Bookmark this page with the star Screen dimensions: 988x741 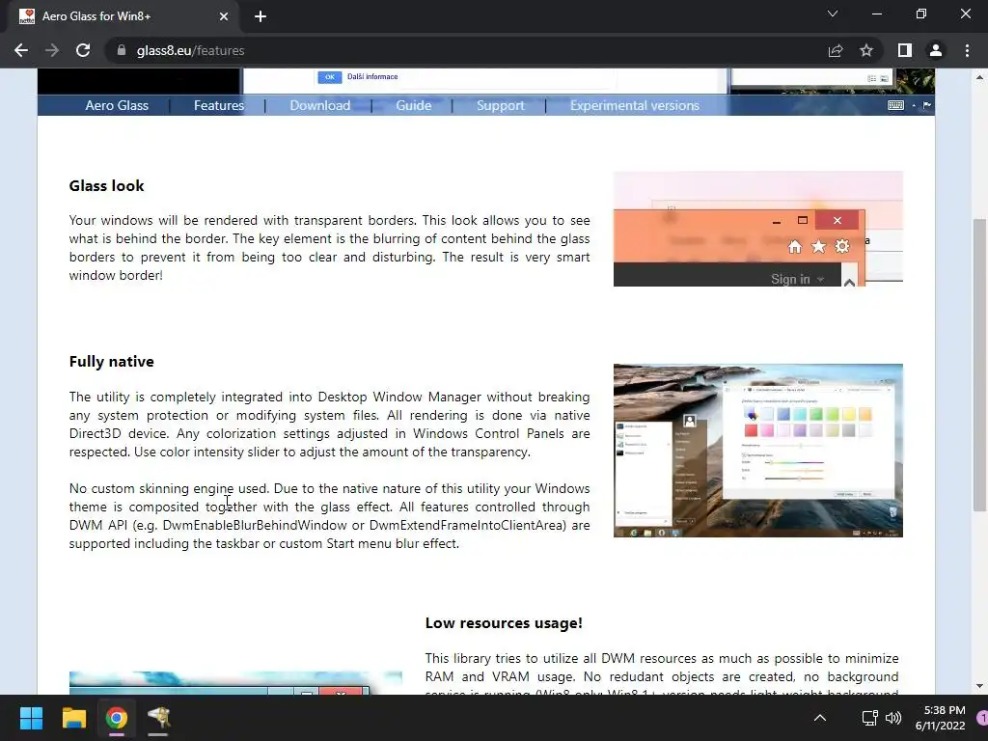tap(866, 50)
